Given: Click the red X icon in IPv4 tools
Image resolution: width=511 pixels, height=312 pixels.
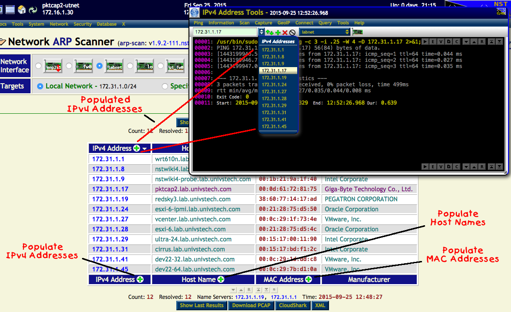Looking at the screenshot, I should tap(285, 33).
